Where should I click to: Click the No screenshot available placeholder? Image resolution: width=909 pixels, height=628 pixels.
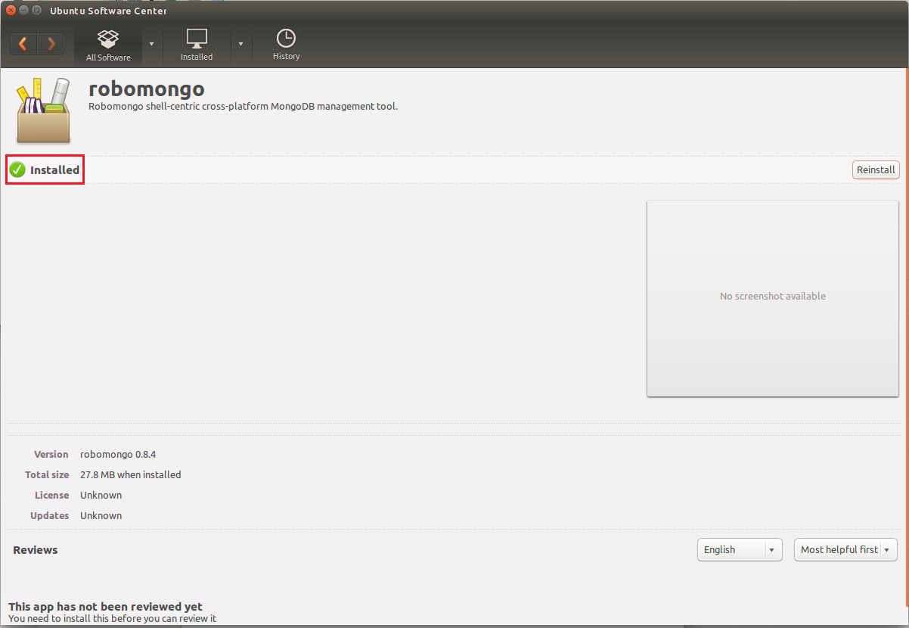coord(772,298)
